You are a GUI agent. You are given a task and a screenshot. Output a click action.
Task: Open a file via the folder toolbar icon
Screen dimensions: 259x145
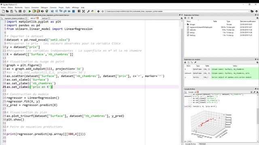(7, 11)
